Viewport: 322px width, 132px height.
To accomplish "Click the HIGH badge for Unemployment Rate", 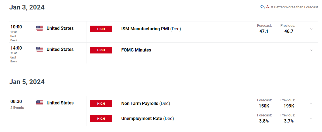I will pyautogui.click(x=101, y=119).
